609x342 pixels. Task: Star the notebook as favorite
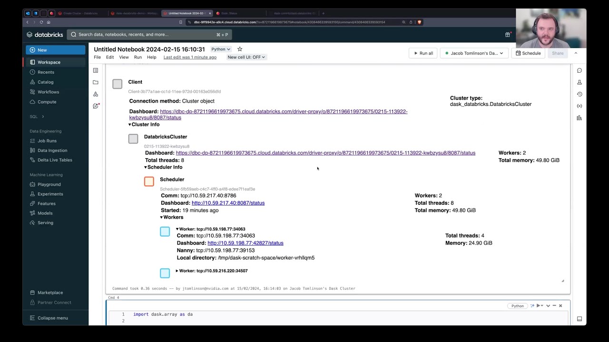(240, 49)
